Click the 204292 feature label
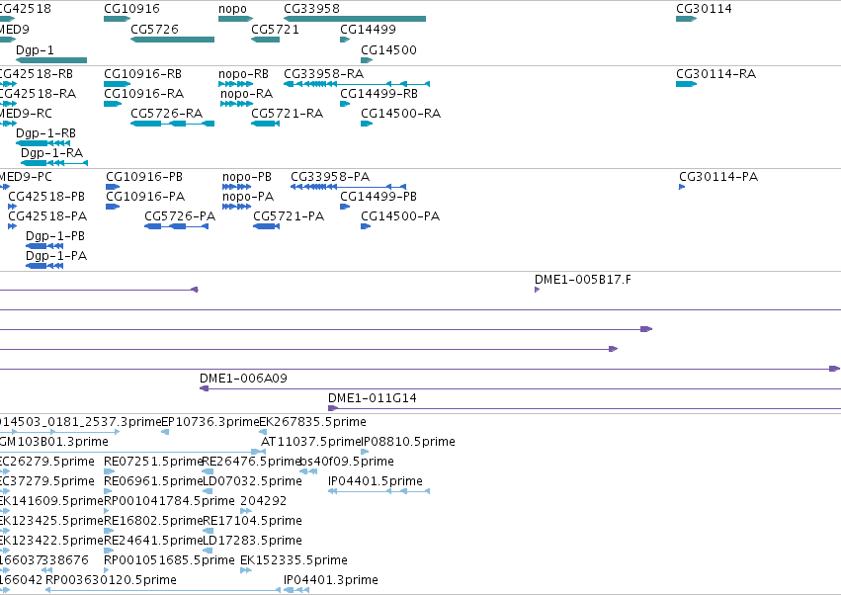 [263, 502]
